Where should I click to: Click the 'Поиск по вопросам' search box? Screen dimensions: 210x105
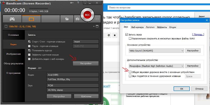pos(159,8)
